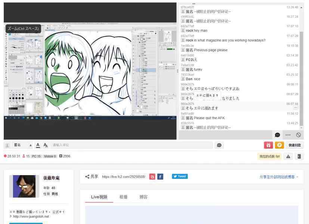The image size is (309, 224).
Task: Click the chat scrollbar down arrow
Action: pyautogui.click(x=301, y=128)
